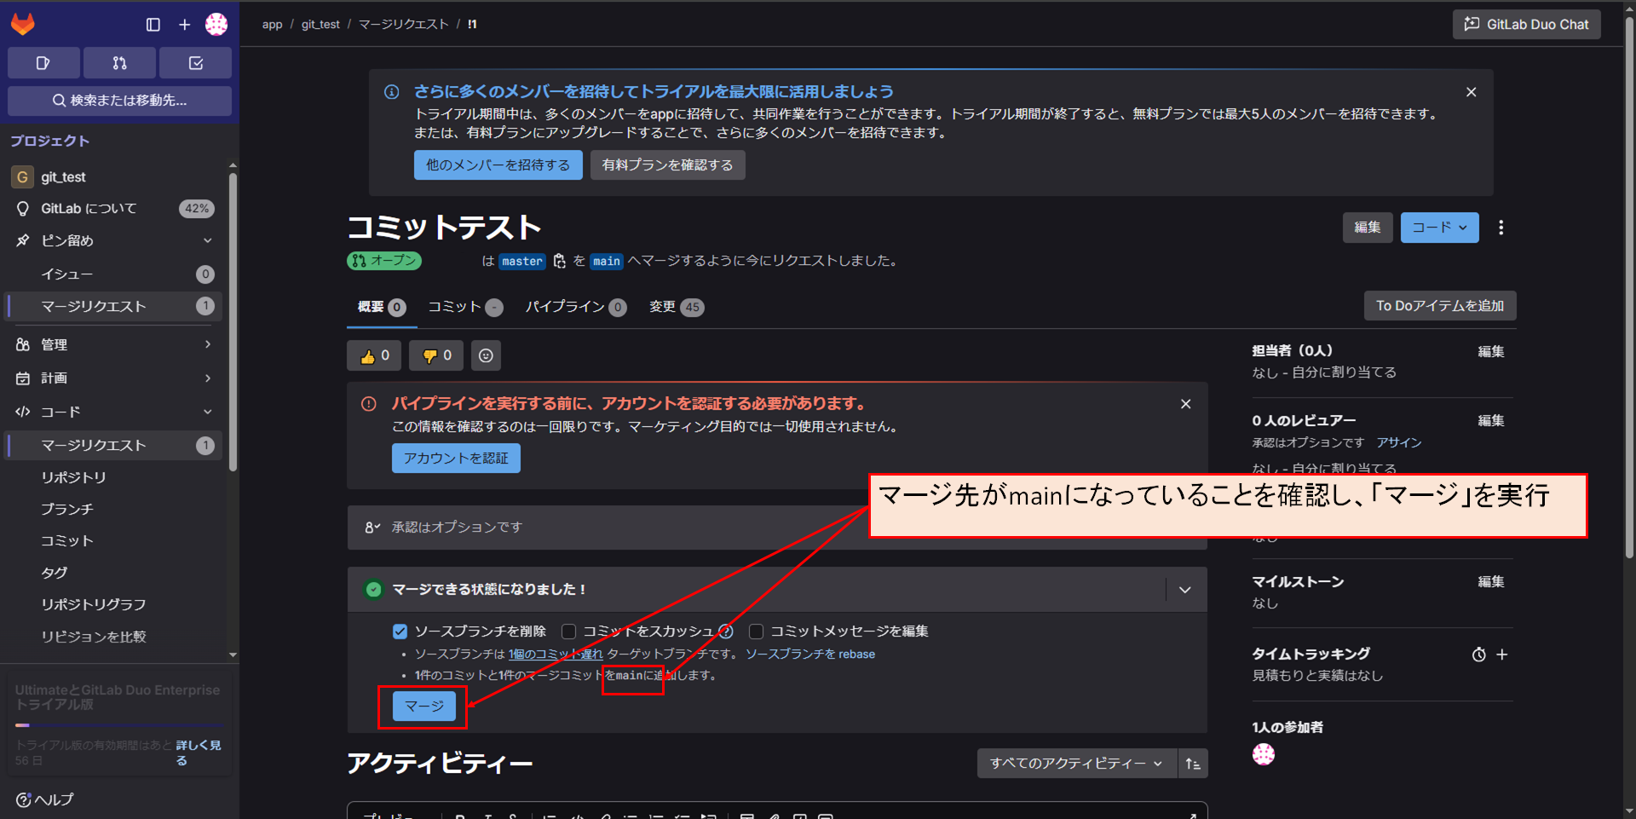
Task: Open pinned イシュー item
Action: pyautogui.click(x=115, y=274)
